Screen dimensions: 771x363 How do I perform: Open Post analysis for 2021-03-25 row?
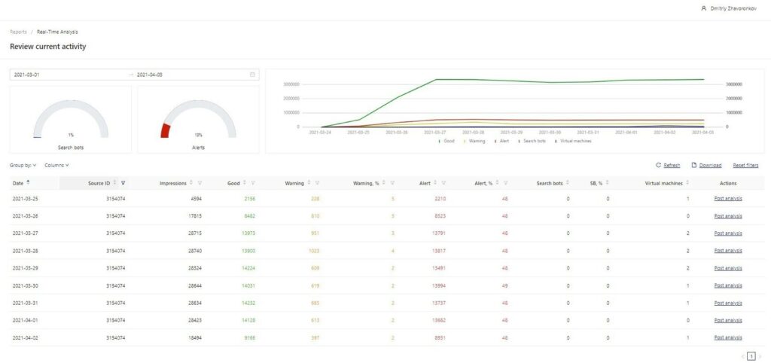click(x=728, y=199)
